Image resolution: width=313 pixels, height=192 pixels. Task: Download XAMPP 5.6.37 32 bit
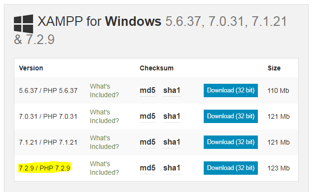(231, 90)
